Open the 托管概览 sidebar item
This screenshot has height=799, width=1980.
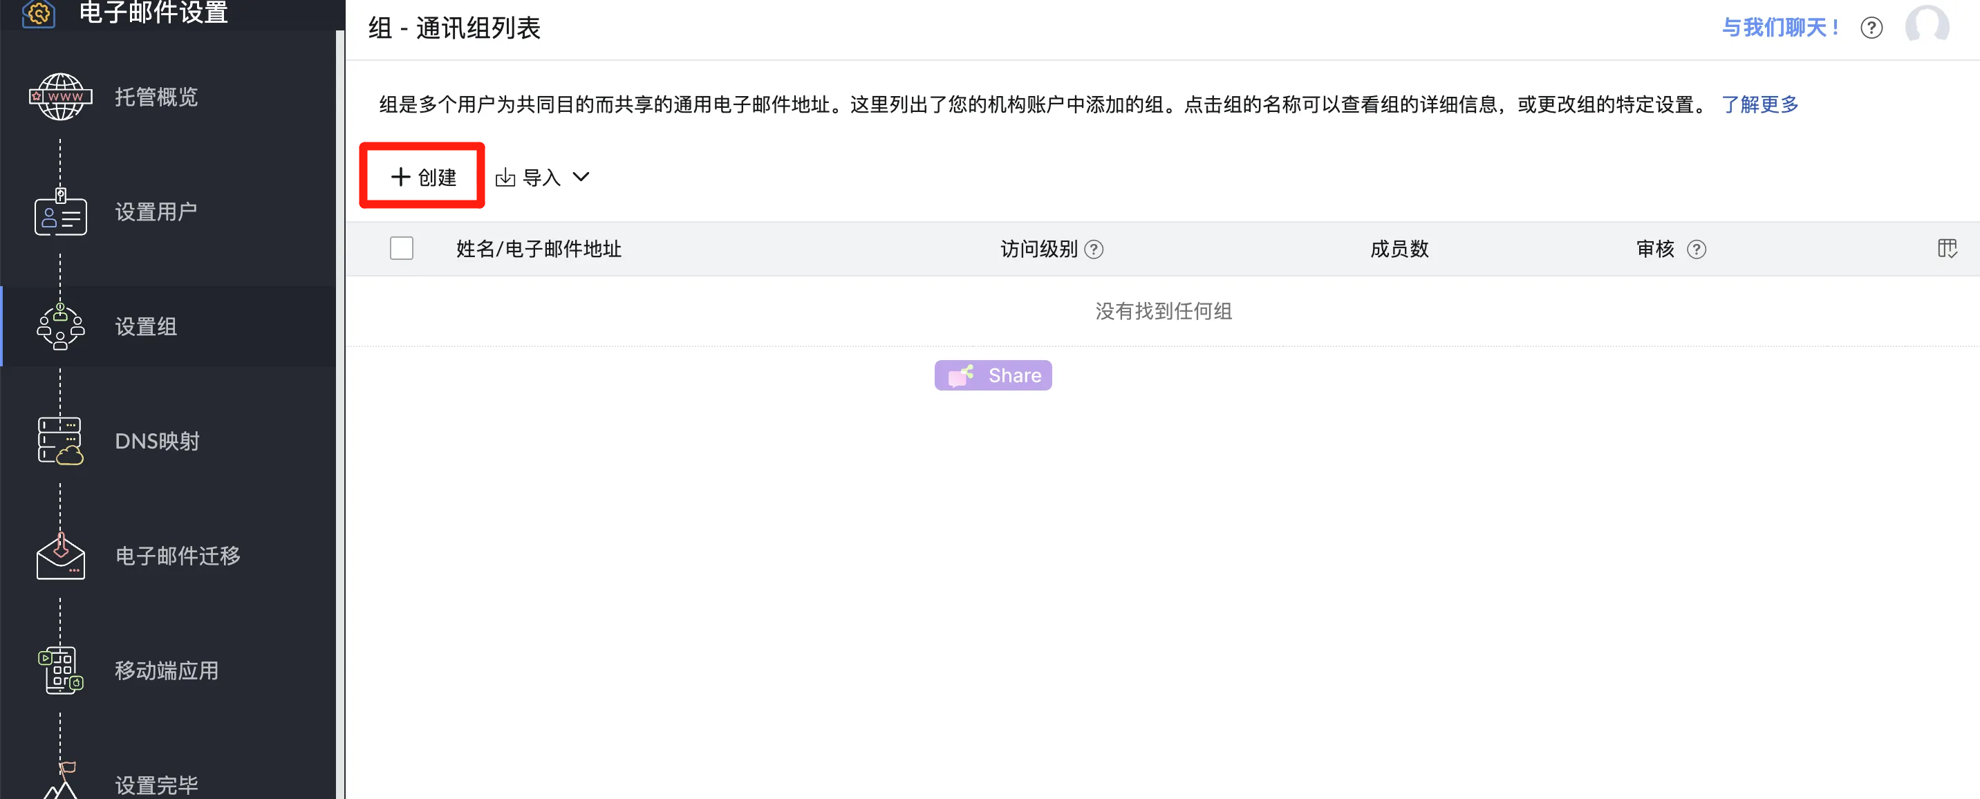pos(156,97)
